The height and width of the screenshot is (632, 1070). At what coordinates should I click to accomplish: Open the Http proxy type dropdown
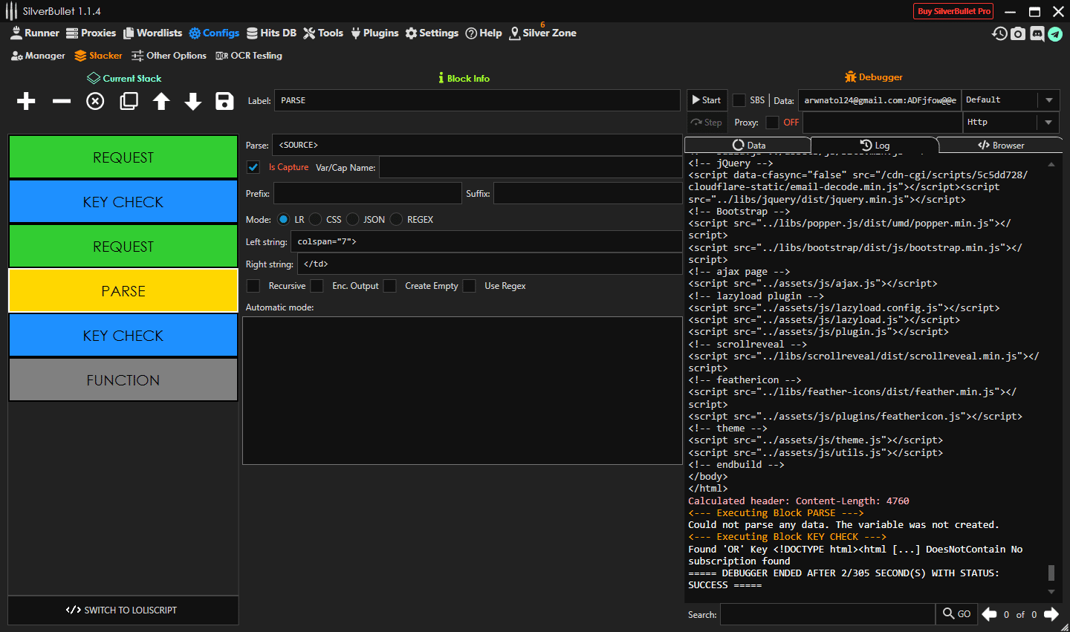pyautogui.click(x=1048, y=123)
